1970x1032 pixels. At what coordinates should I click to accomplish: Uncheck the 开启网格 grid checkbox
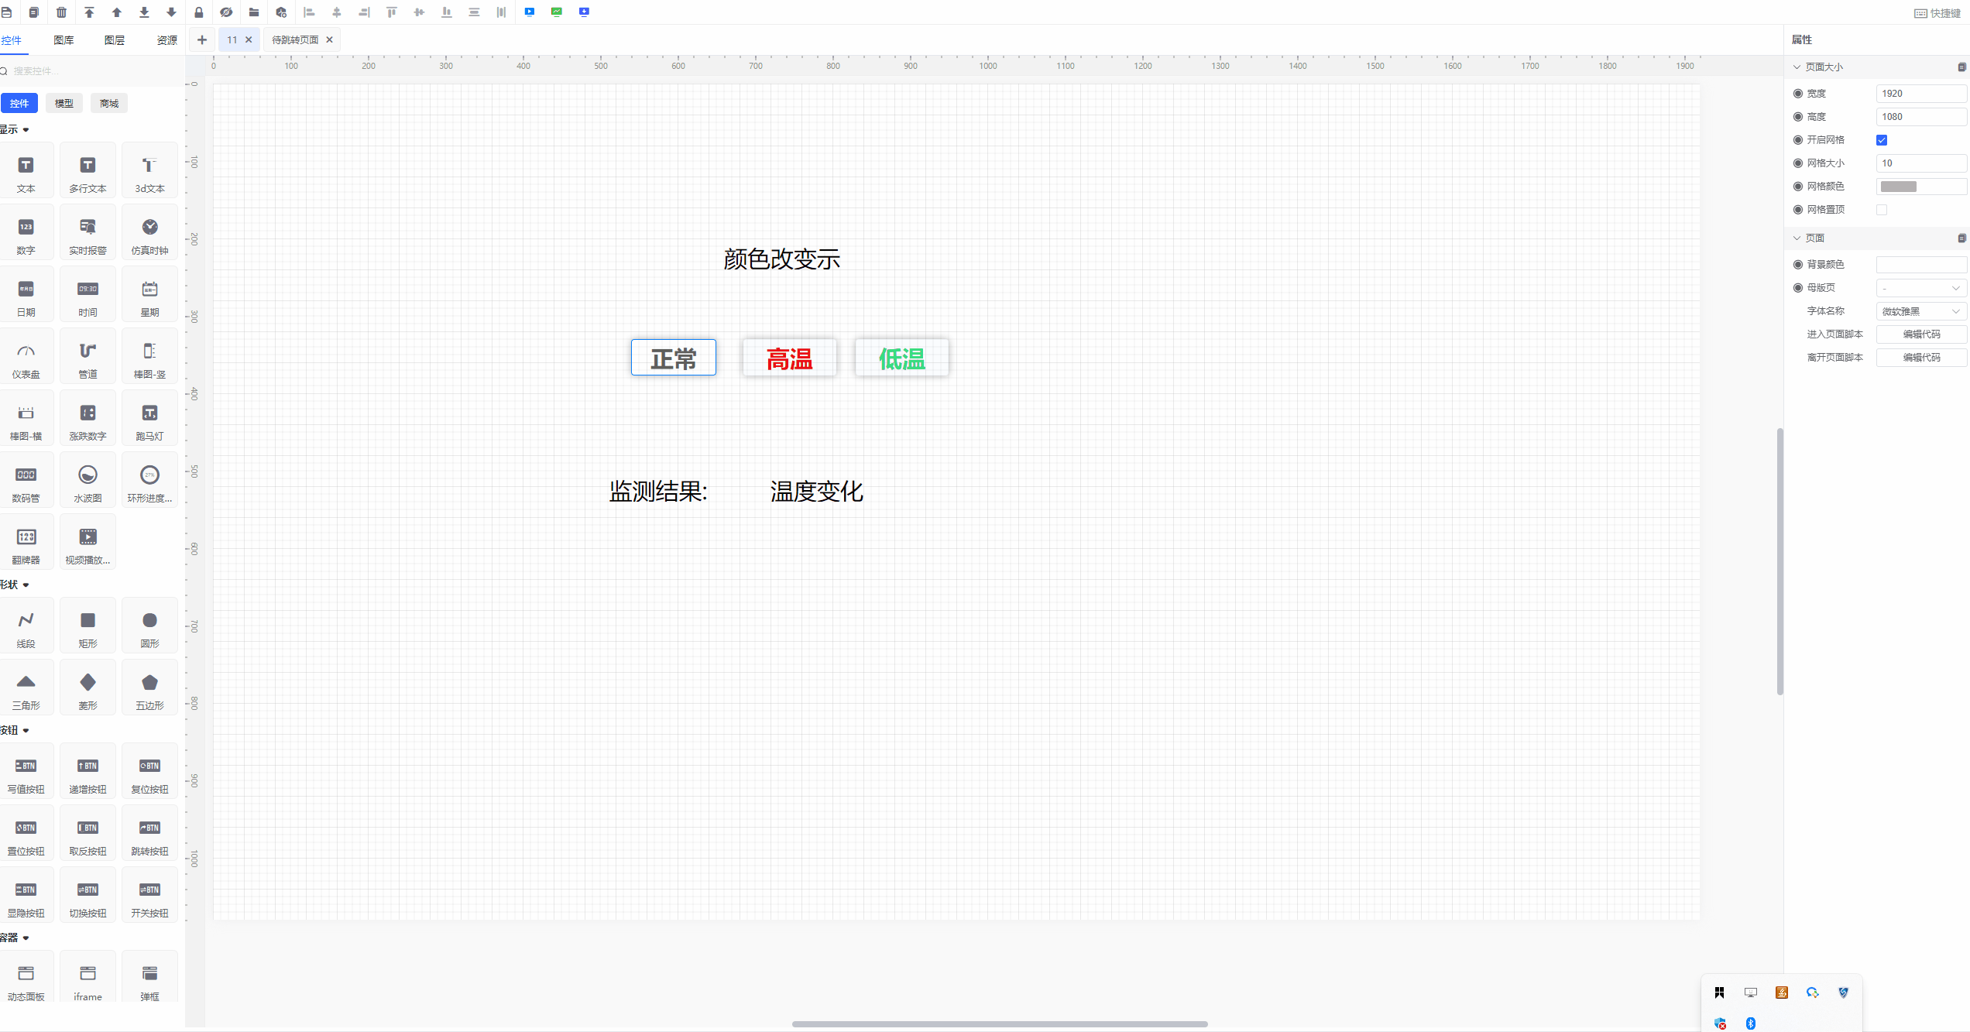[1882, 140]
